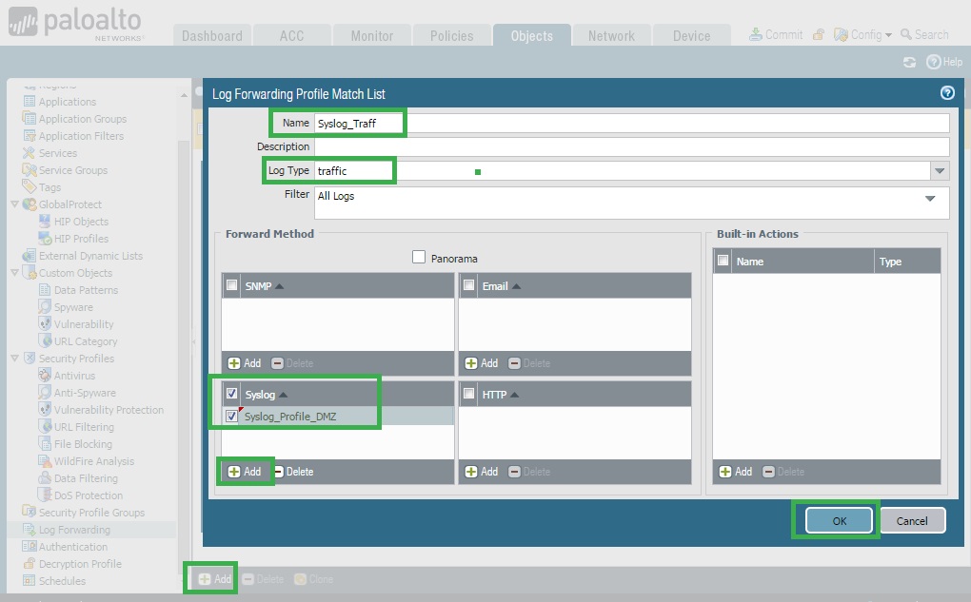Click the Add icon under HTTP list
The height and width of the screenshot is (602, 971).
(x=471, y=472)
